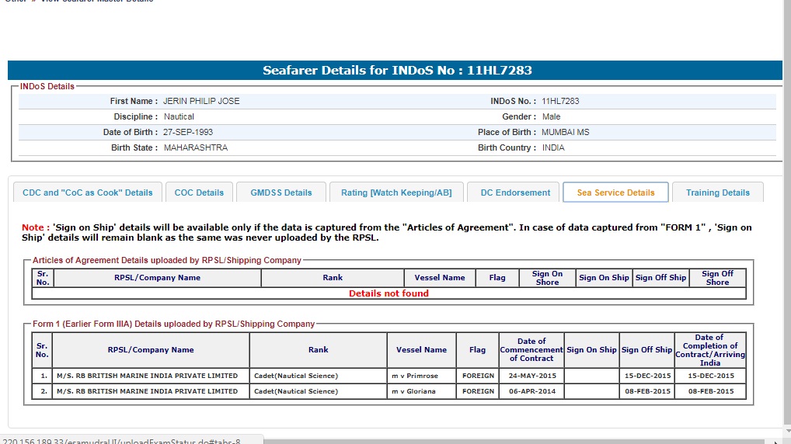The height and width of the screenshot is (444, 791).
Task: Click the INDoS No. value 11HL7283
Action: (x=560, y=101)
